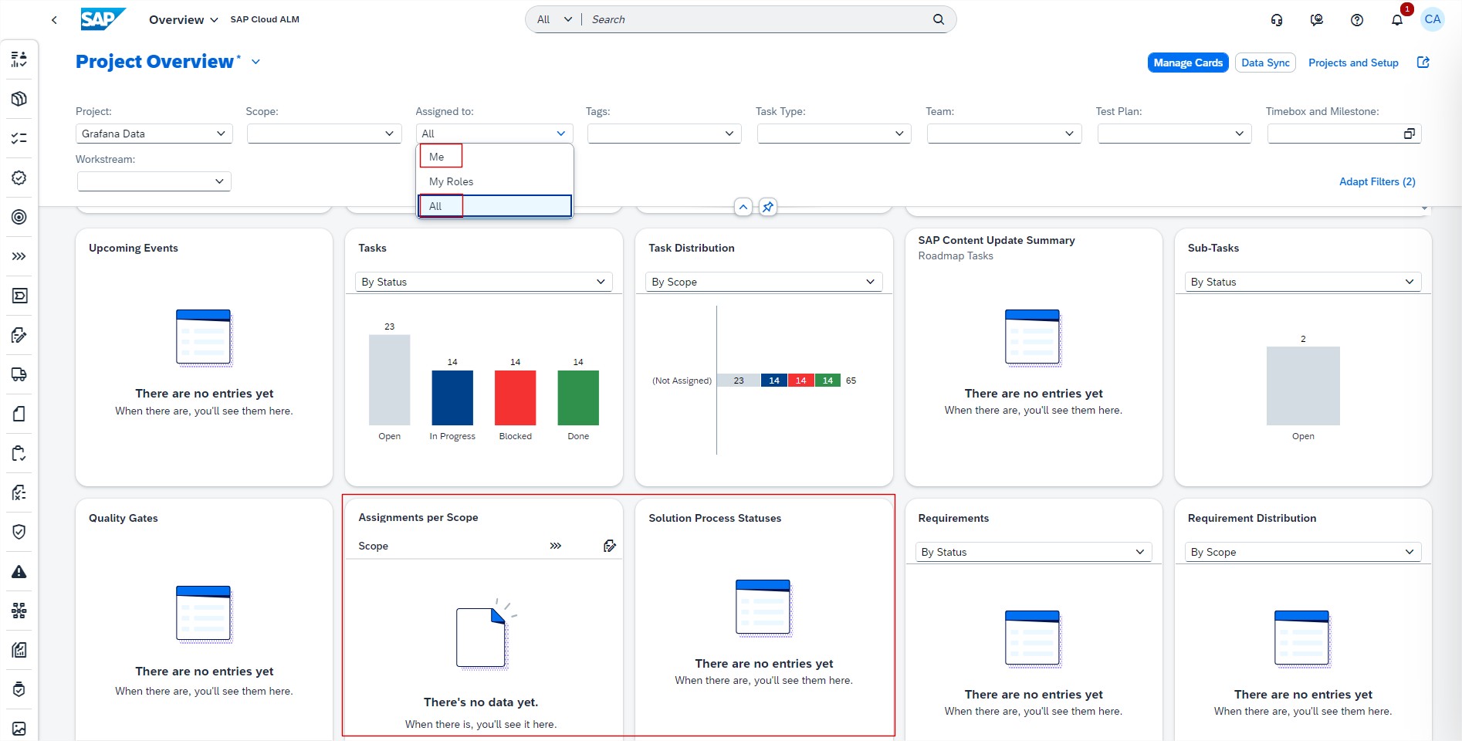
Task: Open the Adapt Filters (2) link
Action: (1376, 181)
